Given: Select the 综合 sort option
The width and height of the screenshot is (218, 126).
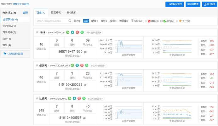Looking at the screenshot, I should (x=86, y=21).
